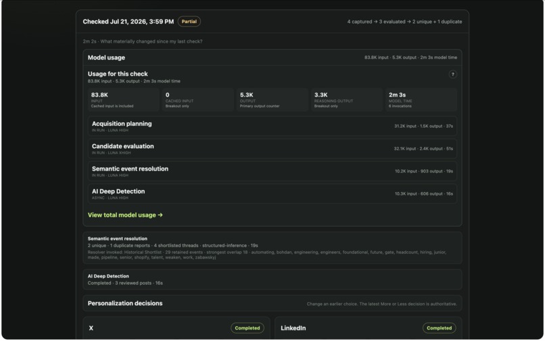Screen dimensions: 545x341
Task: Click the Completed badge on LinkedIn card
Action: [439, 328]
